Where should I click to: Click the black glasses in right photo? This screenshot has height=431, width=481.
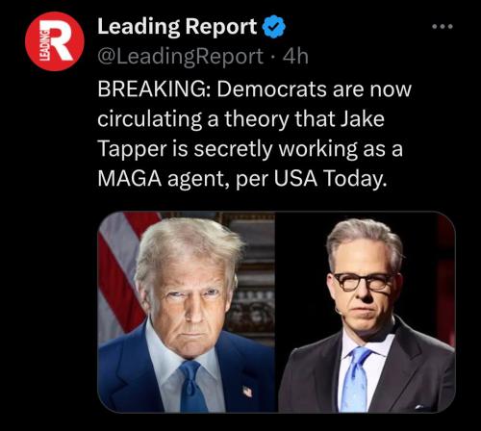[363, 282]
